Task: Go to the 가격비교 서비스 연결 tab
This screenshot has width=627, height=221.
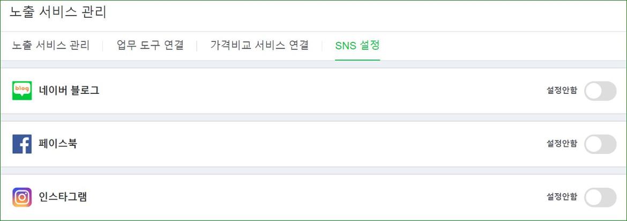Action: point(259,45)
